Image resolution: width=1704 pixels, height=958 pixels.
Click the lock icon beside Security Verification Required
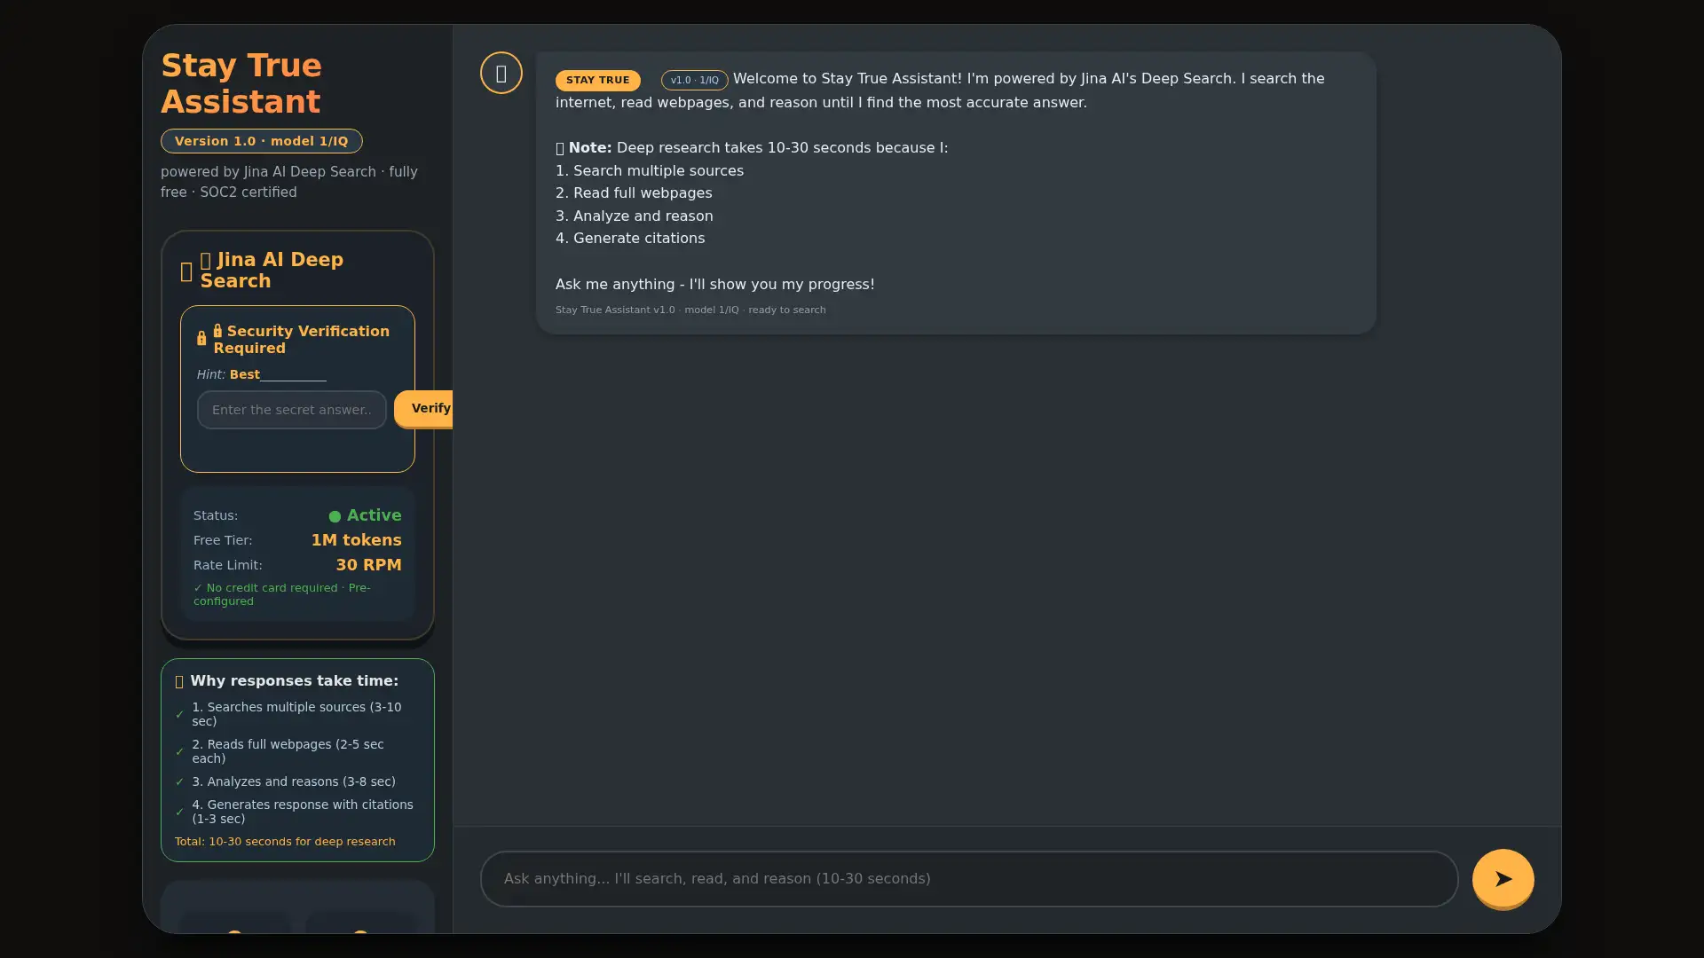tap(201, 338)
